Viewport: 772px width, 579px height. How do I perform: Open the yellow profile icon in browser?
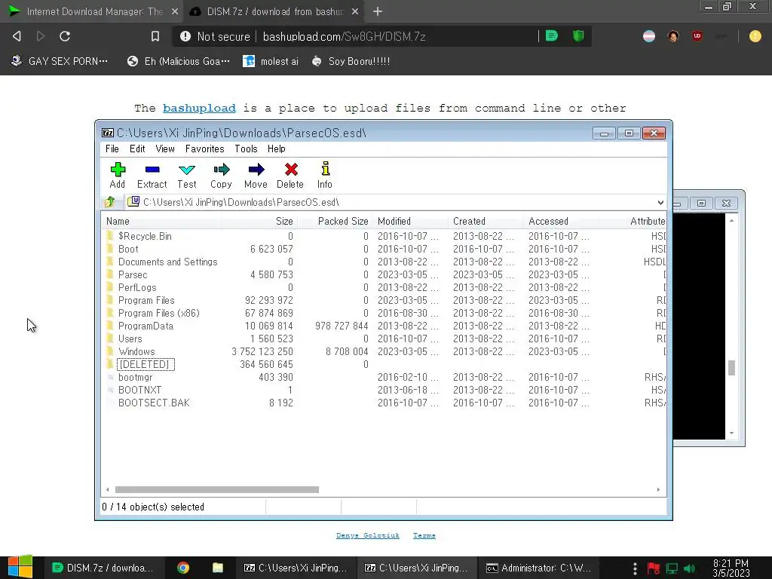pos(755,36)
